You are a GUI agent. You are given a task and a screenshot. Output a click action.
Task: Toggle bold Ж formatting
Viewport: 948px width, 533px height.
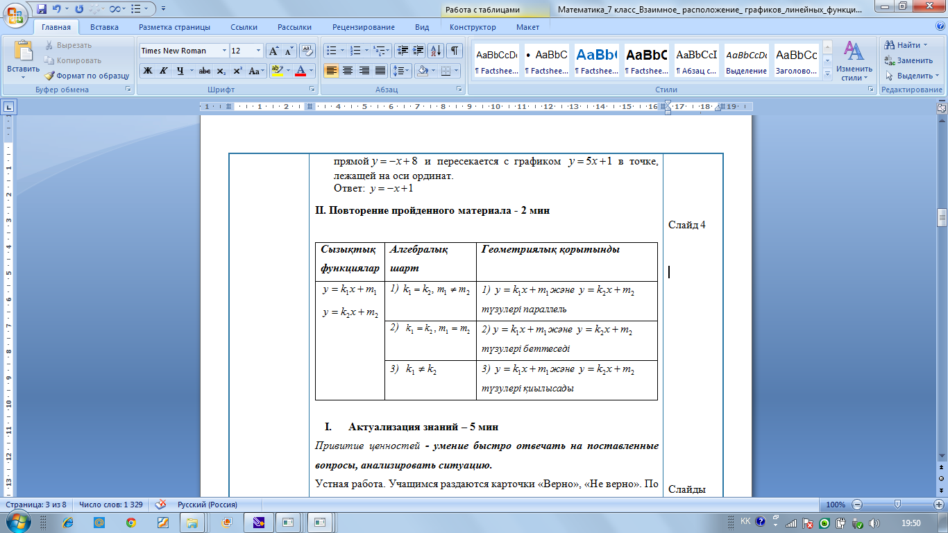[148, 71]
